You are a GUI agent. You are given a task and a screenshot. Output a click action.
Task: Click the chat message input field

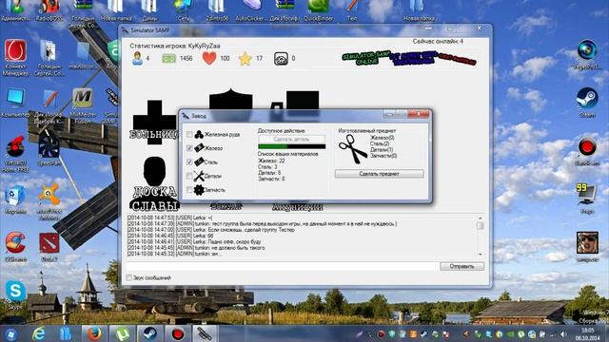tap(282, 266)
